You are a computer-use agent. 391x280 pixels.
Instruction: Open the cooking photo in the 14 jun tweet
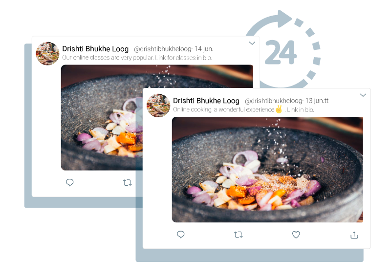coord(102,117)
